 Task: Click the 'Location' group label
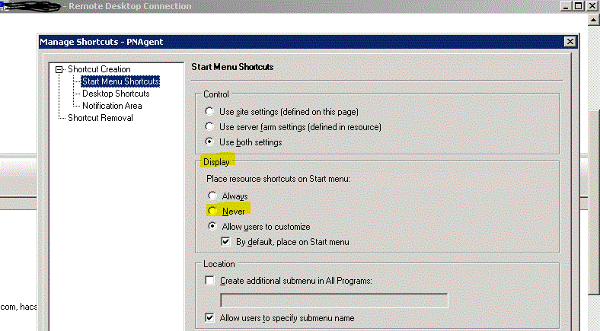click(x=219, y=264)
